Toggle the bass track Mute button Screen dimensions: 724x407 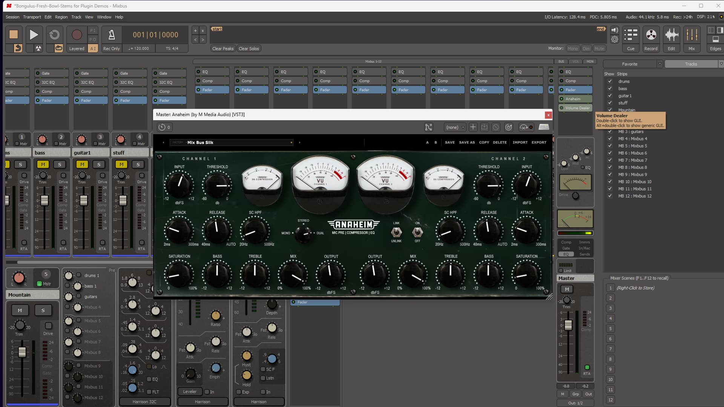43,164
